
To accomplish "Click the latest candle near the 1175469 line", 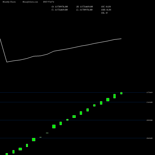I will tap(121, 93).
